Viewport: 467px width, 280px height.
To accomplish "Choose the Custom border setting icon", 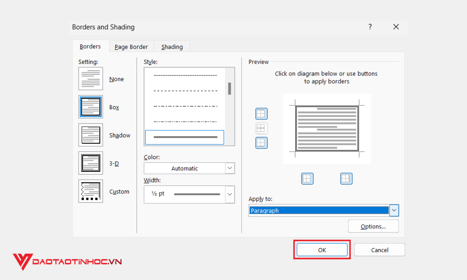I will click(x=91, y=191).
